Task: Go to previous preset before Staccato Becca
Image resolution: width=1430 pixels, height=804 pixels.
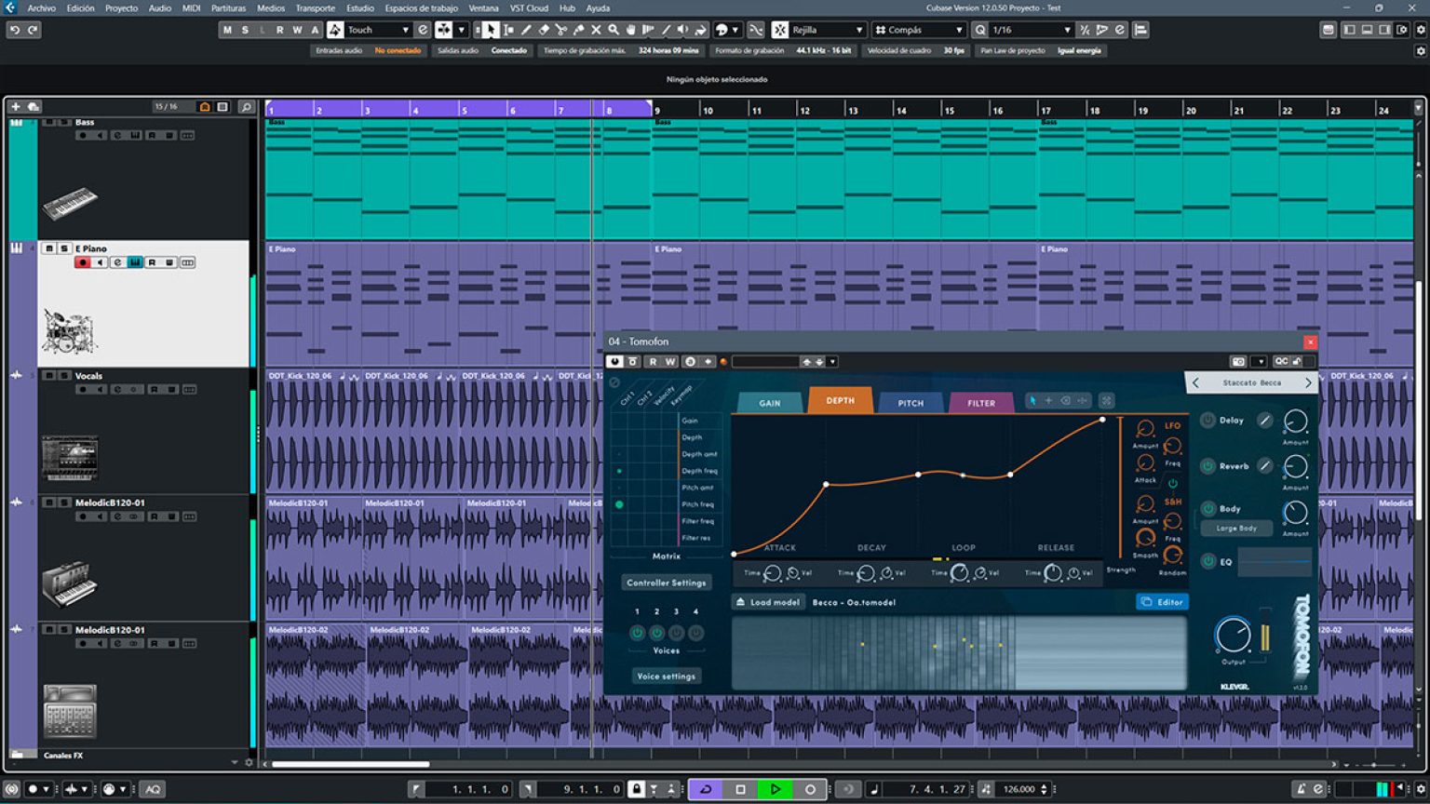Action: pyautogui.click(x=1195, y=382)
